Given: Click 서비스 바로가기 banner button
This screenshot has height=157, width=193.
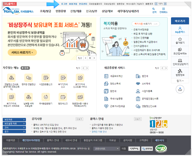Looking at the screenshot, I should (22, 52).
